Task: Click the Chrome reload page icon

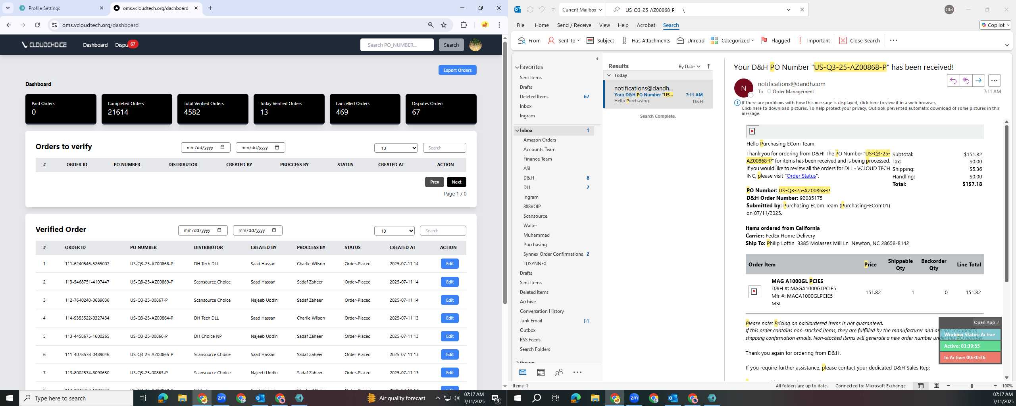Action: click(x=37, y=25)
